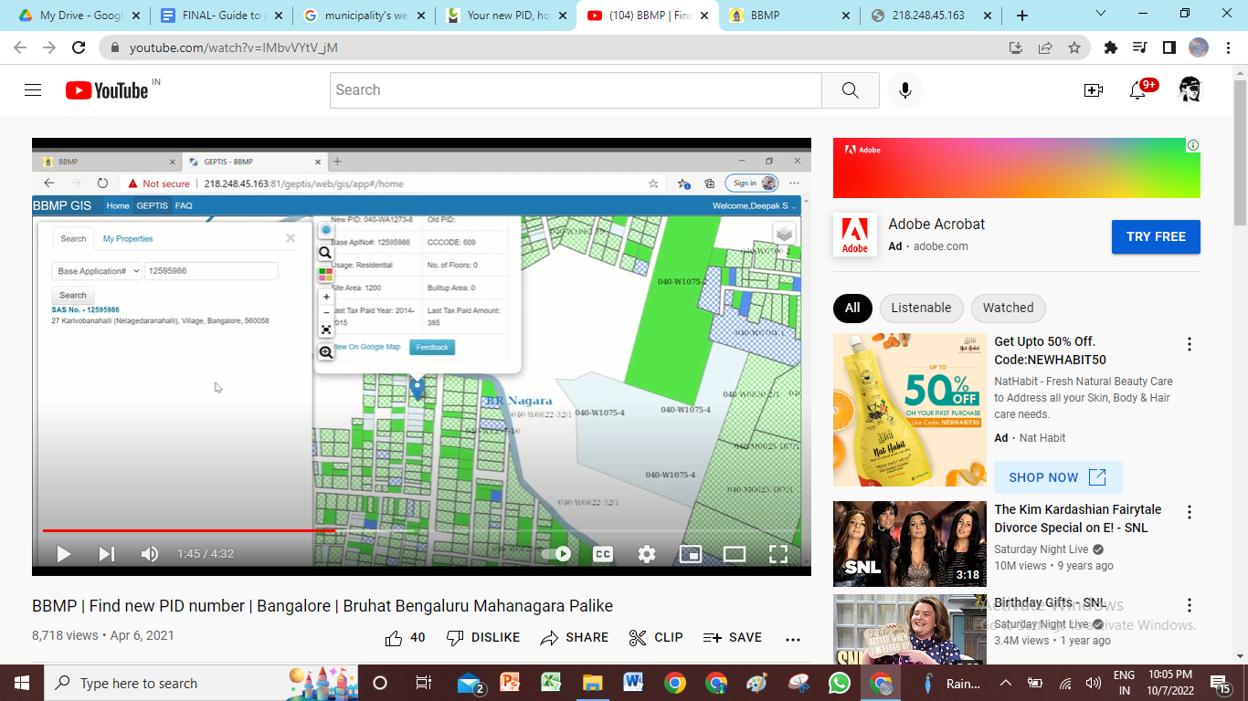Open WhatsApp from the taskbar
Image resolution: width=1248 pixels, height=701 pixels.
pyautogui.click(x=839, y=683)
